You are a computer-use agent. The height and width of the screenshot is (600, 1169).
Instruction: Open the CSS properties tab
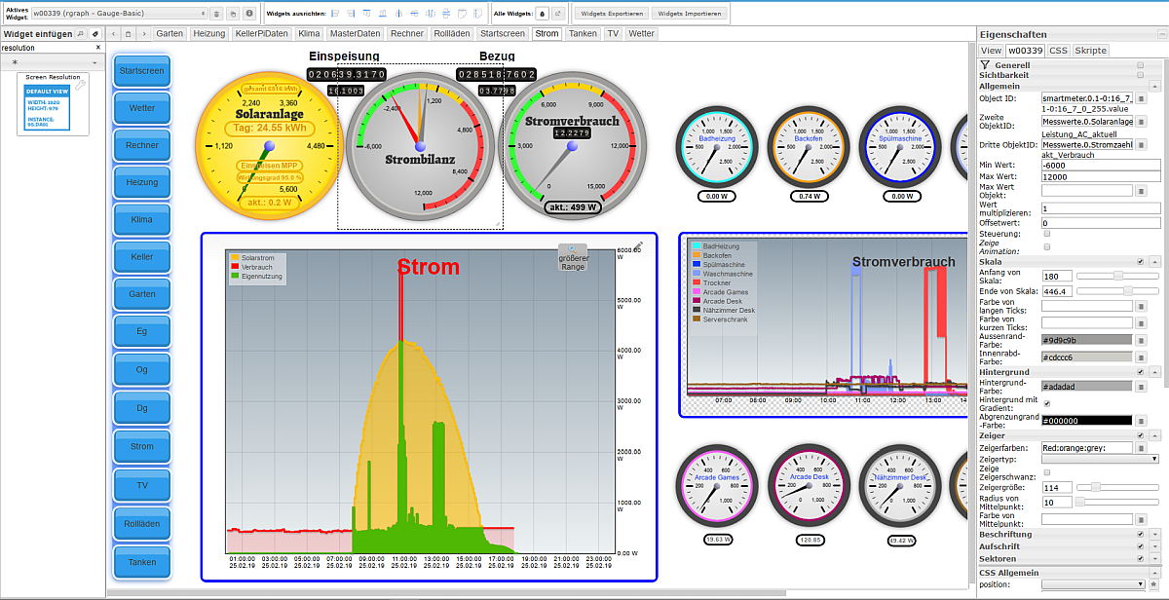click(x=1058, y=50)
